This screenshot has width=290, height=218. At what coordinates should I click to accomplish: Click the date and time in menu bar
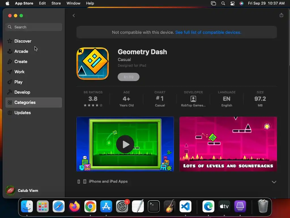[x=266, y=3]
